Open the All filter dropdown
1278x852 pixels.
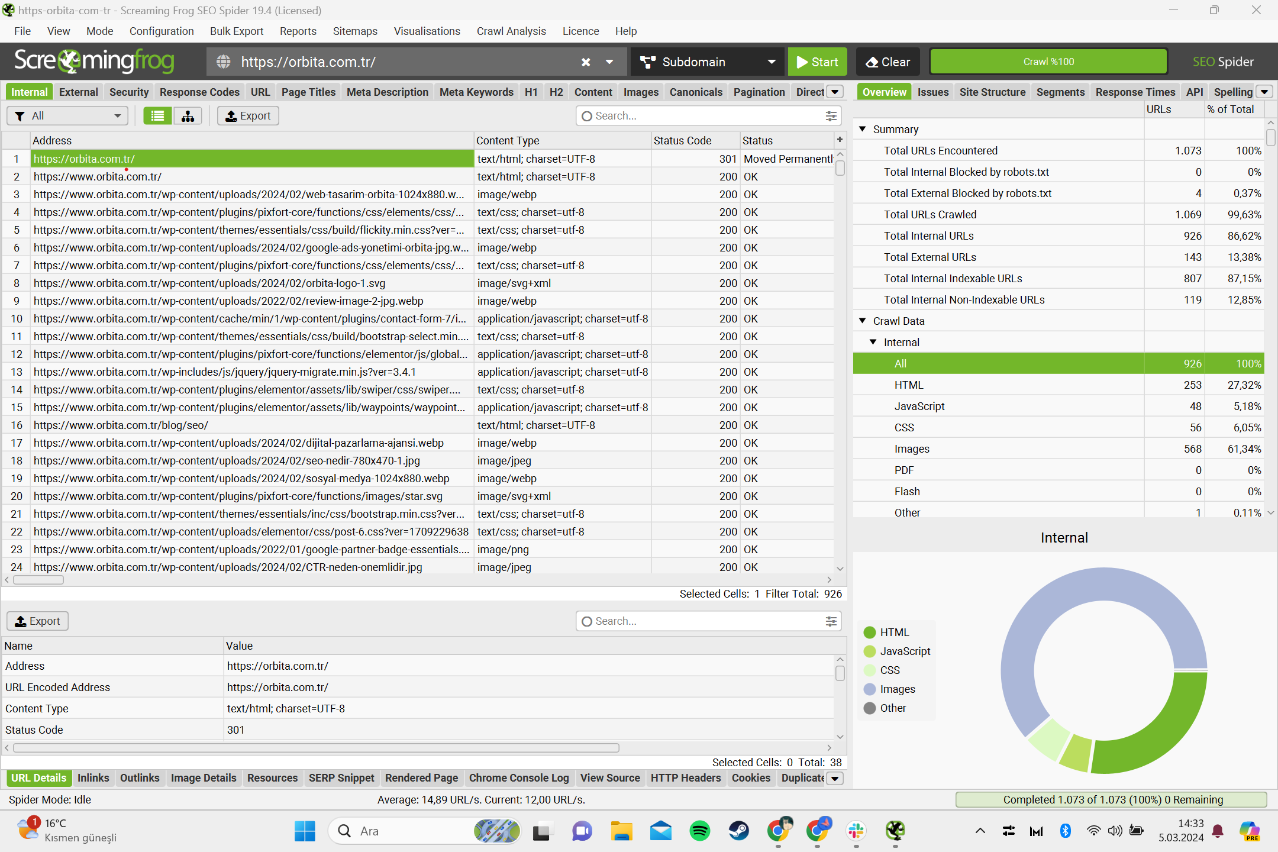(67, 116)
